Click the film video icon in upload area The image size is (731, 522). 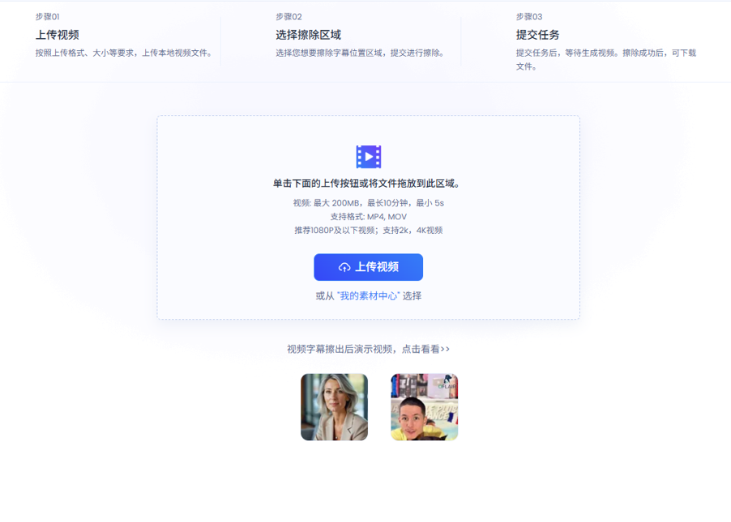(368, 156)
